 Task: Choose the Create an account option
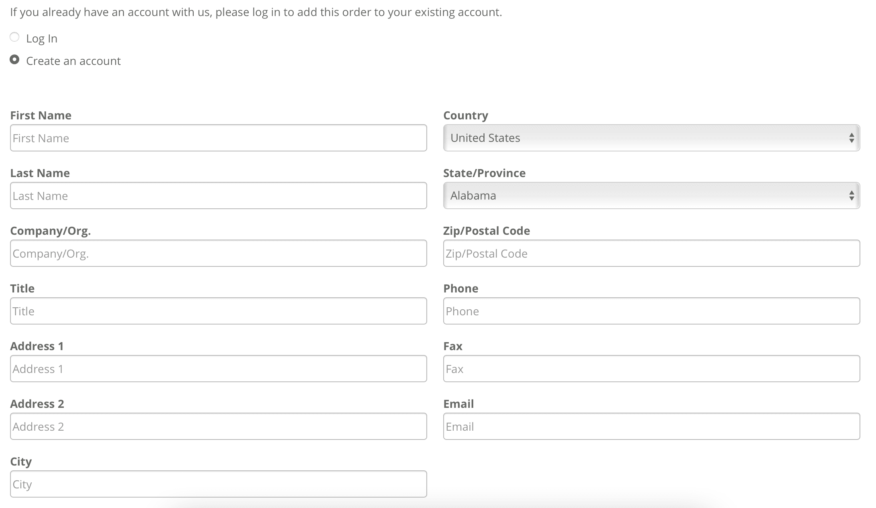coord(14,60)
